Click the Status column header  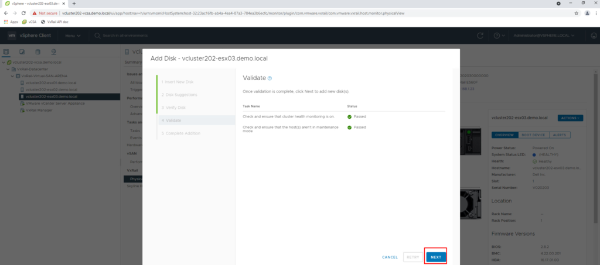click(352, 106)
